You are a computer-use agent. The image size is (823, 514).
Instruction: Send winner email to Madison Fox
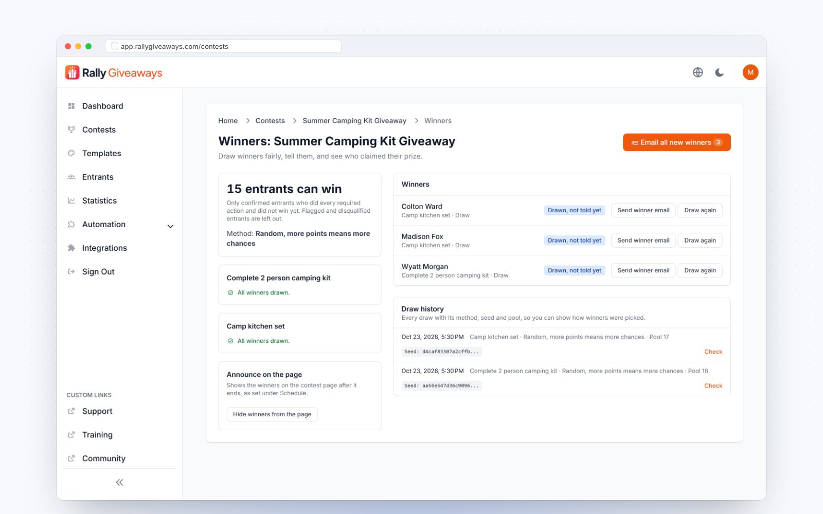click(x=643, y=240)
